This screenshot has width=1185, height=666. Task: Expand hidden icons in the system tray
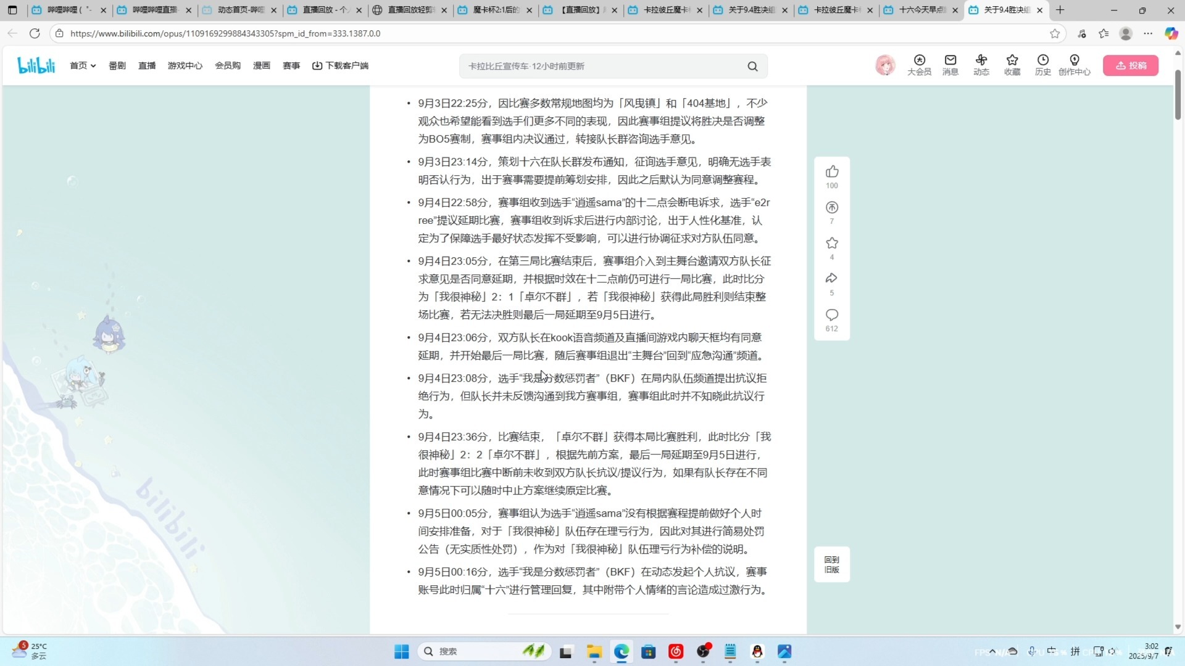pyautogui.click(x=992, y=651)
